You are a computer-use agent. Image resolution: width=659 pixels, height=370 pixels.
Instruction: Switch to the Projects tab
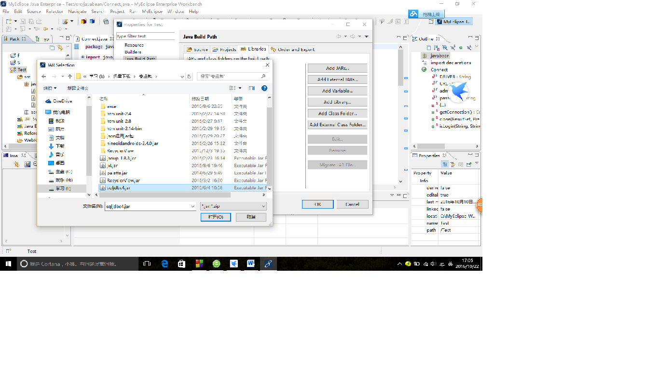pyautogui.click(x=225, y=49)
